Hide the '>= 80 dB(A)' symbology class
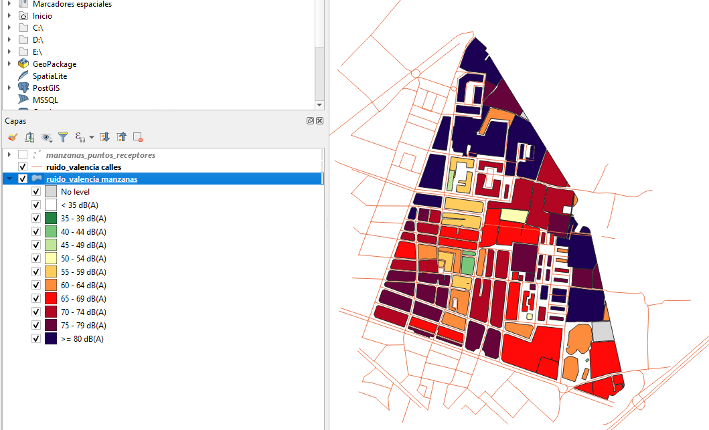Screen dimensions: 709x430 [x=36, y=338]
